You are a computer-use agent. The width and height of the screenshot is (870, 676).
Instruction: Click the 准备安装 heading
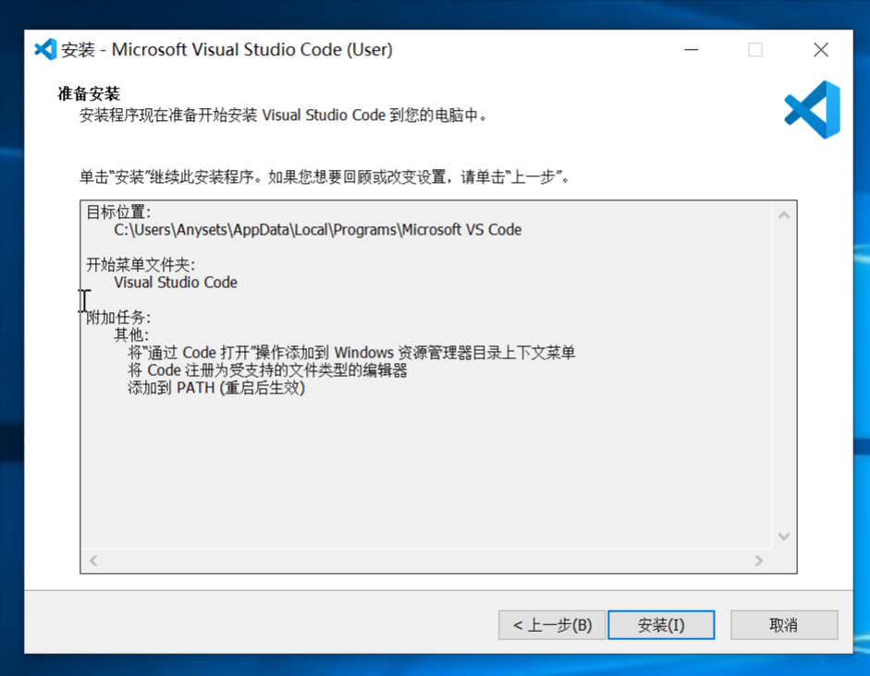(x=89, y=93)
